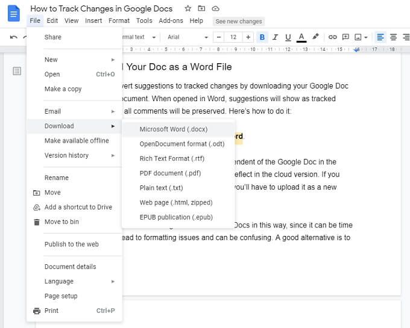The image size is (410, 328).
Task: Star this document with the star icon
Action: (x=188, y=8)
